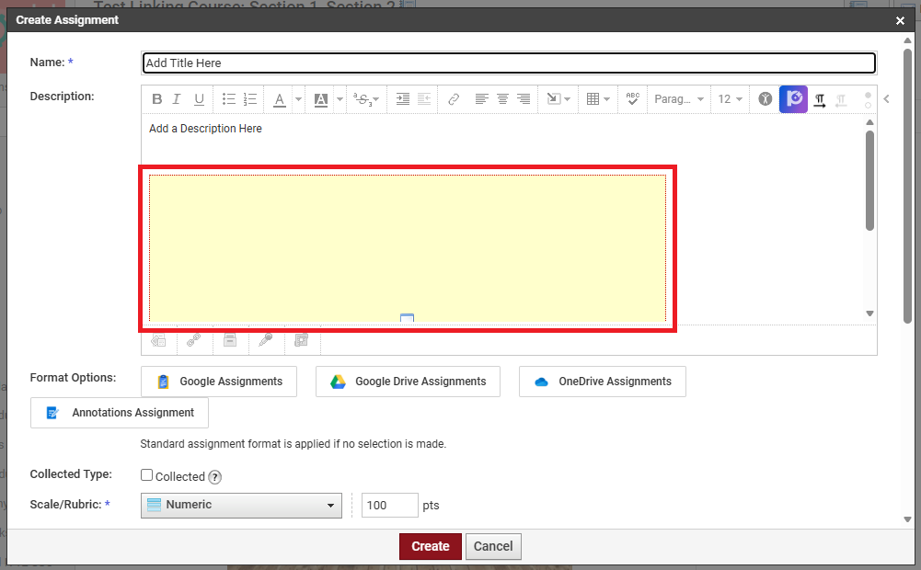Choose the OneDrive Assignments format option
Screen dimensions: 921x570
coord(602,382)
